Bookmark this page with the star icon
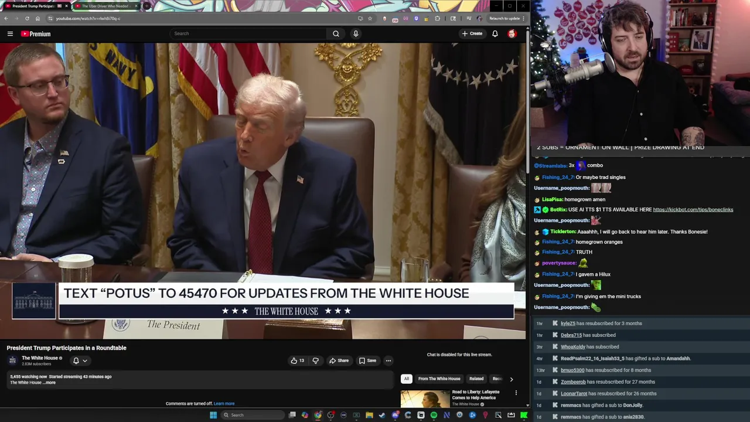This screenshot has height=422, width=750. pos(370,18)
